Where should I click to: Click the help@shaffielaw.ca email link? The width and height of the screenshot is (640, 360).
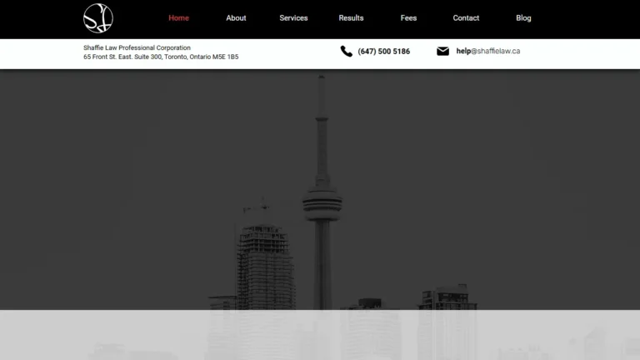click(x=488, y=51)
